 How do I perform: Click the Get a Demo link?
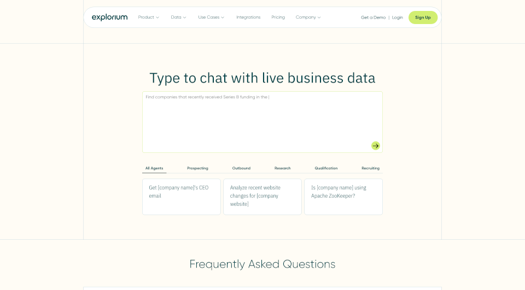point(373,17)
